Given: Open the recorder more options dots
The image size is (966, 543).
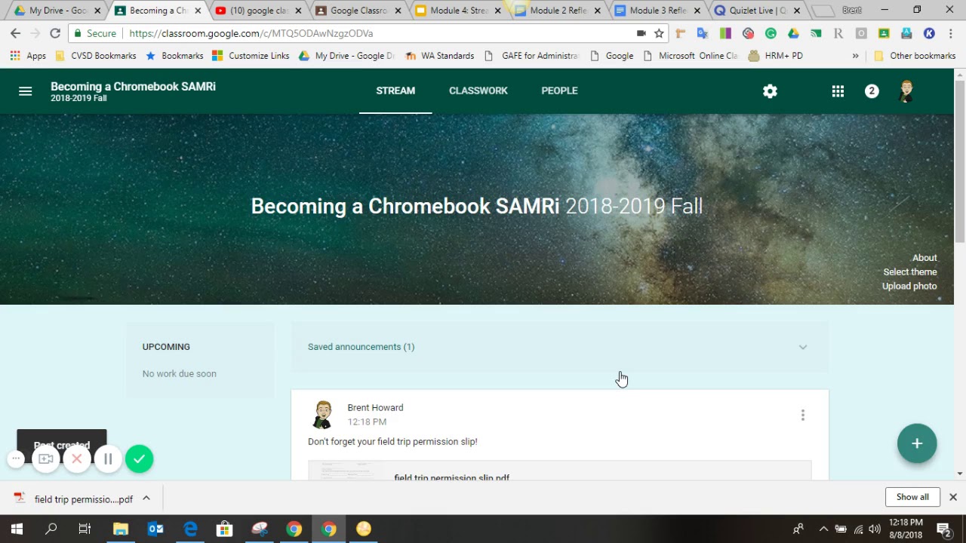Looking at the screenshot, I should click(x=16, y=459).
